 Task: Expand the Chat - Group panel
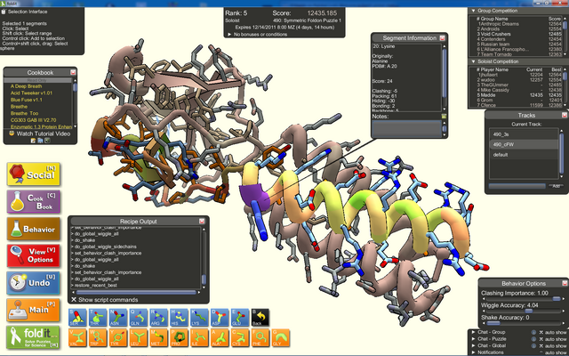tap(473, 332)
